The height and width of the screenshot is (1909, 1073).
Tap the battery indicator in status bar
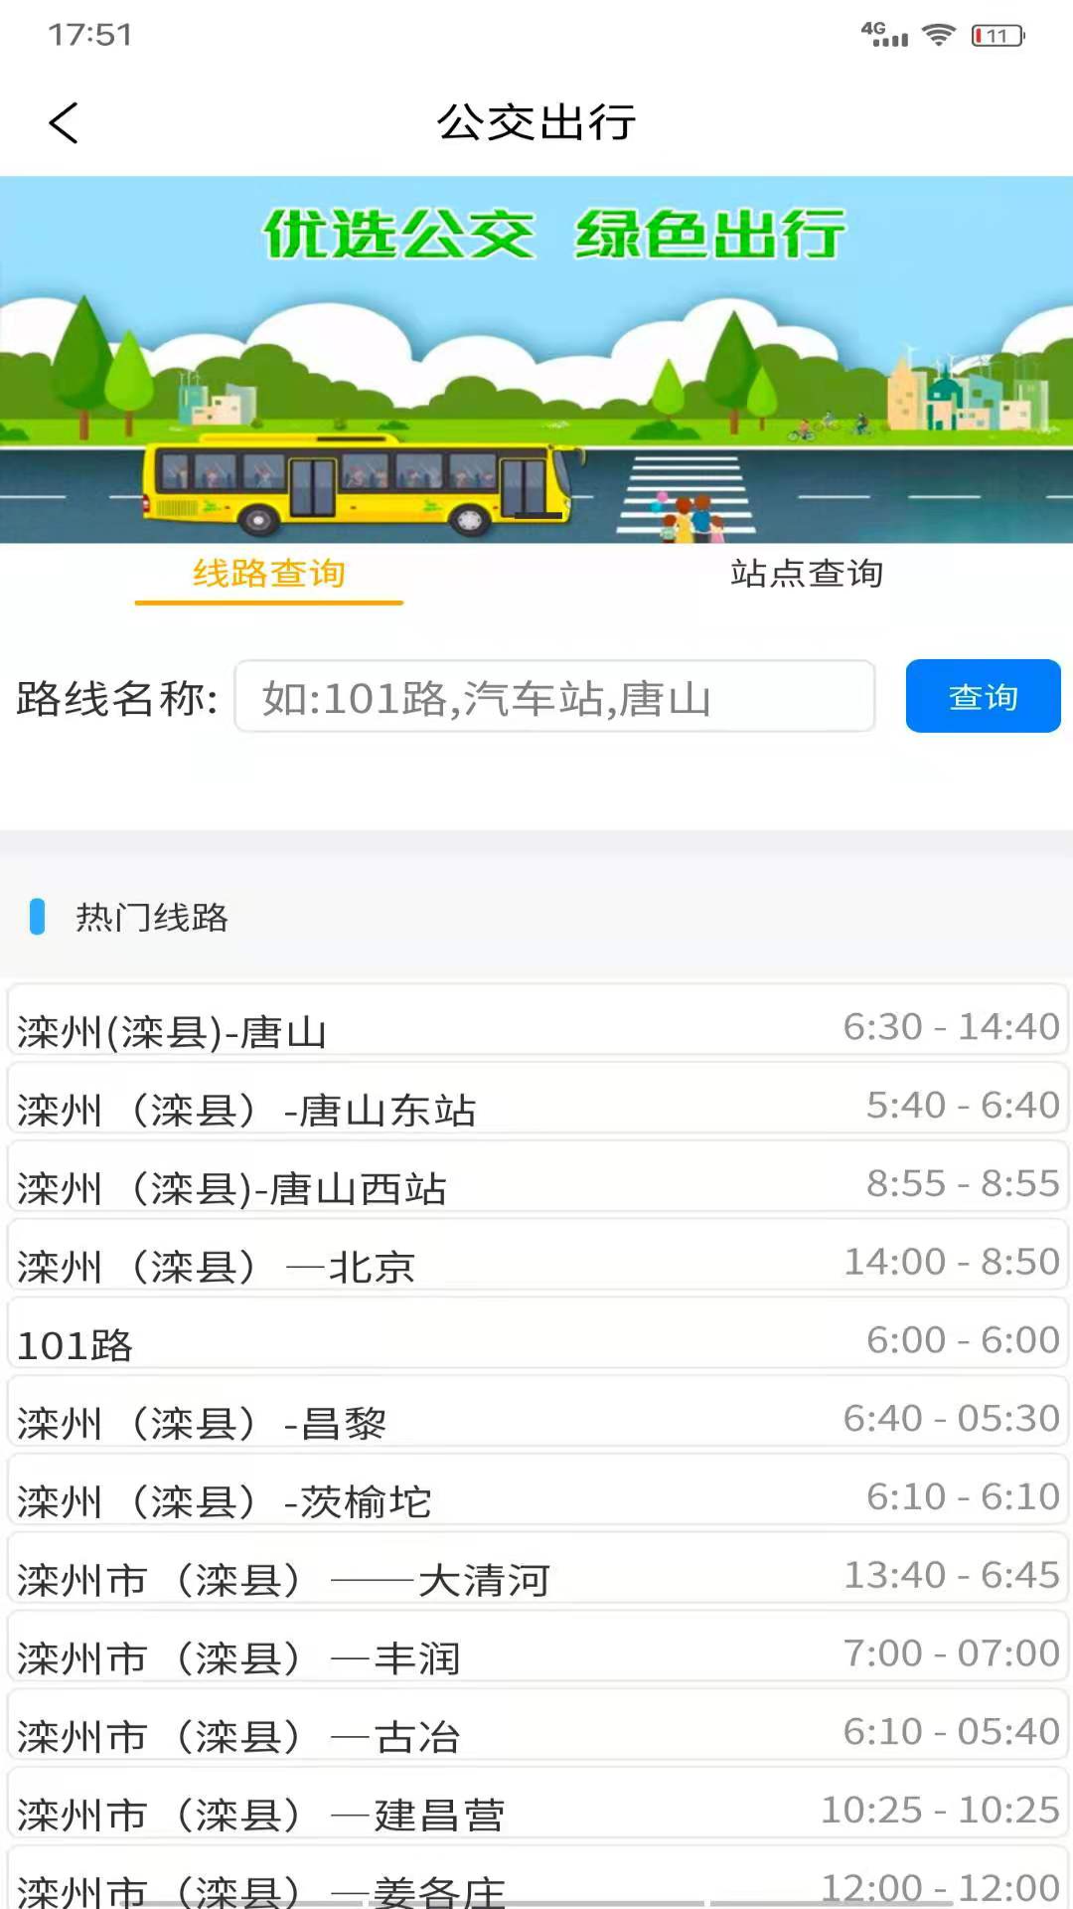pyautogui.click(x=997, y=36)
